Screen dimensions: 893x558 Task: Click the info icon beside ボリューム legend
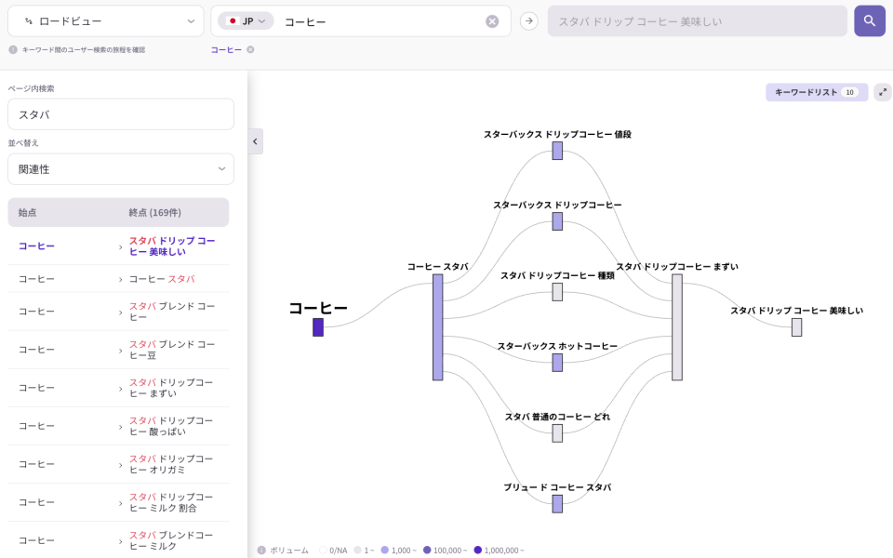point(261,550)
